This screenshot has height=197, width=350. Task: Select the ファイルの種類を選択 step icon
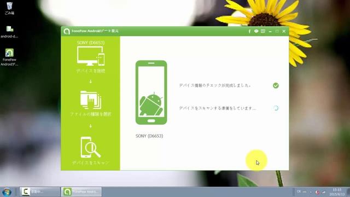91,100
